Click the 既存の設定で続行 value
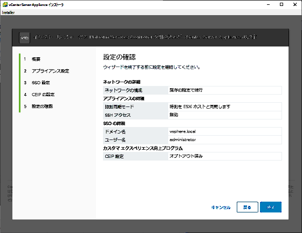Screen dimensions: 302x233 point(186,90)
